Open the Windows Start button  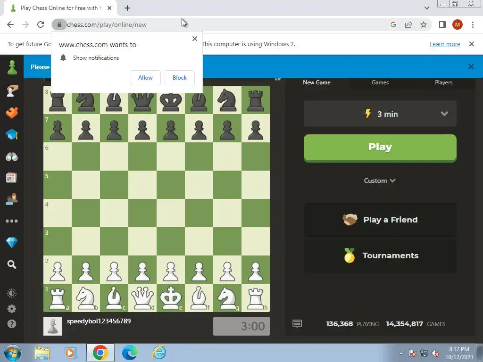pos(13,353)
